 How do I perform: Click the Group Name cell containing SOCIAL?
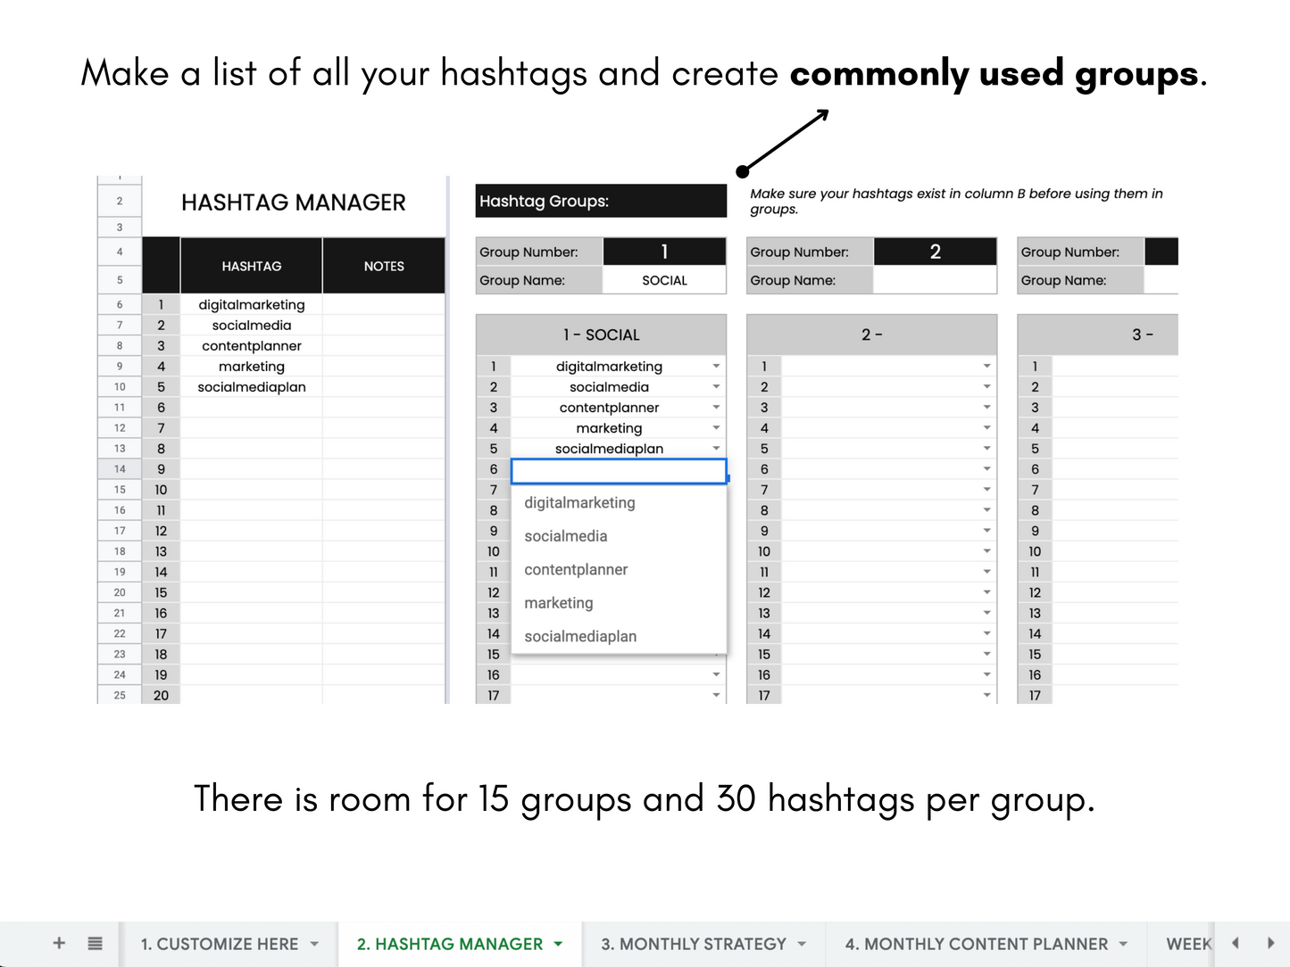click(x=664, y=280)
